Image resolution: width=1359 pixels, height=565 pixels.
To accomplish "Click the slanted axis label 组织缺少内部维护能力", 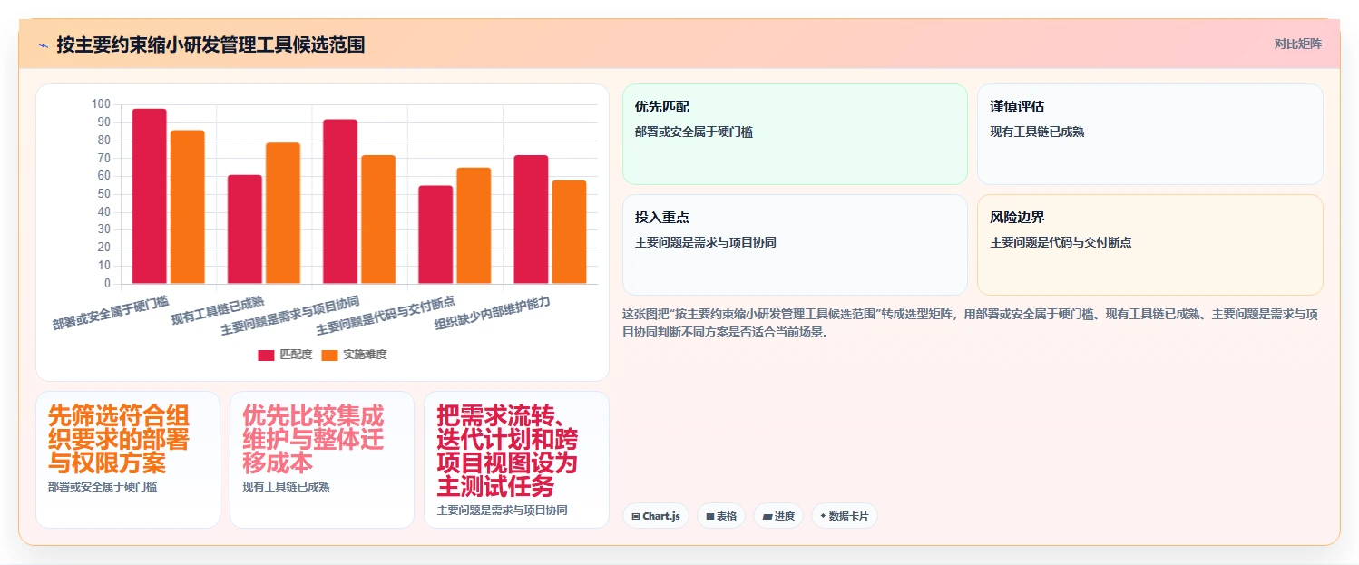I will [493, 314].
